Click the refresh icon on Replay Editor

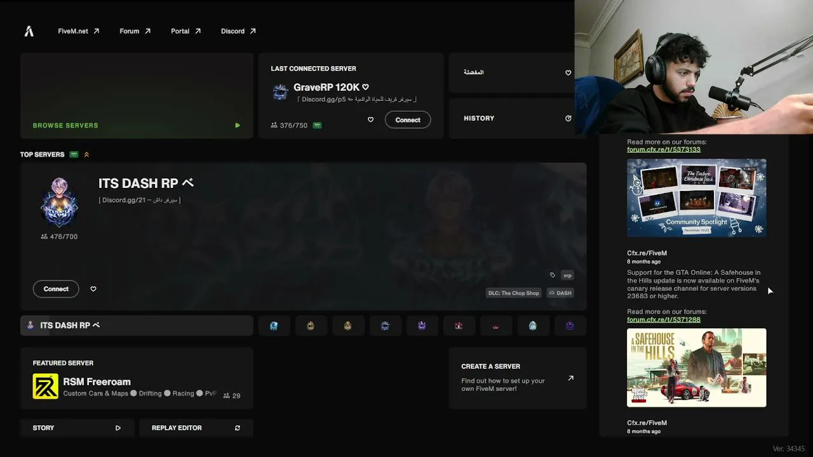tap(238, 428)
